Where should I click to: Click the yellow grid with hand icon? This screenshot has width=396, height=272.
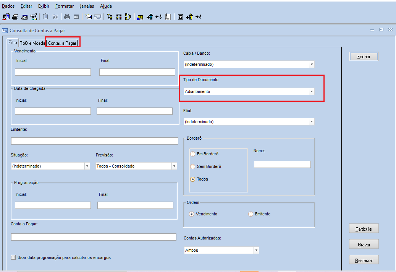click(x=140, y=17)
